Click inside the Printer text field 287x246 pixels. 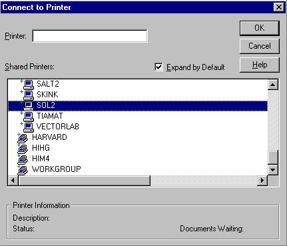90,36
